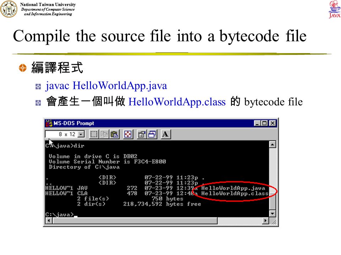Toggle full screen toolbar icon
Image resolution: width=341 pixels, height=255 pixels.
click(x=128, y=134)
